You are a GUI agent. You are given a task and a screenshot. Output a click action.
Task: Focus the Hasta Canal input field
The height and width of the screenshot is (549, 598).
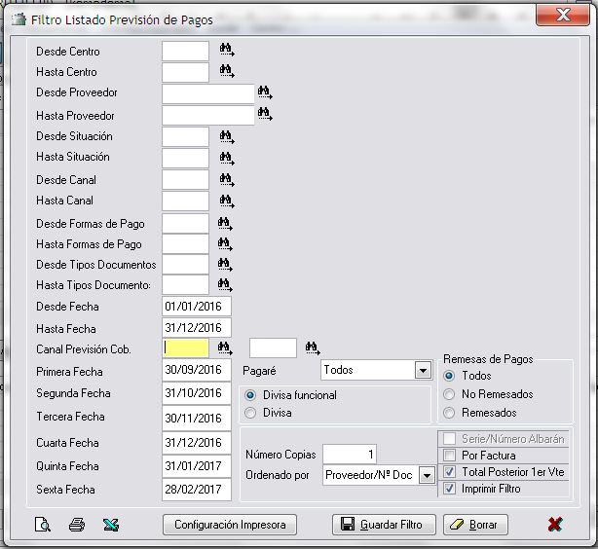tap(185, 201)
